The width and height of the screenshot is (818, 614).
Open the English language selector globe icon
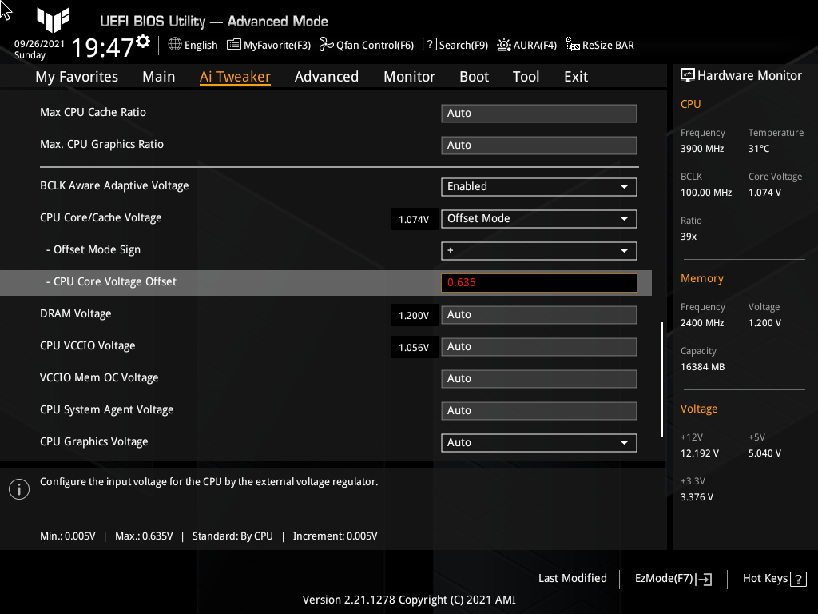174,45
